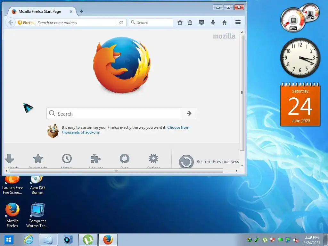Select Computer Worms Team desktop icon
The image size is (328, 246).
37,215
